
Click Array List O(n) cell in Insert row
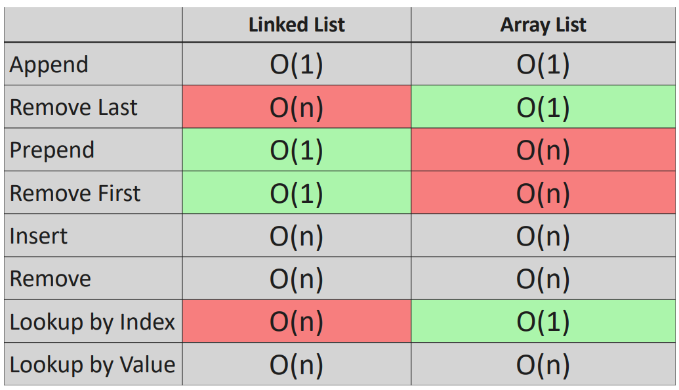coord(543,236)
